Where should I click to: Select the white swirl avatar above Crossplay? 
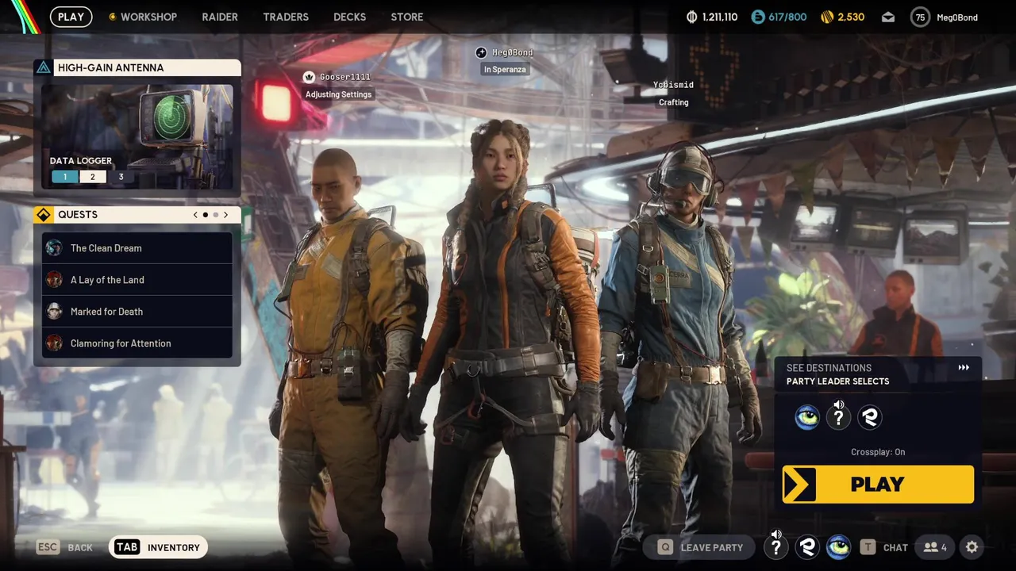pos(870,417)
